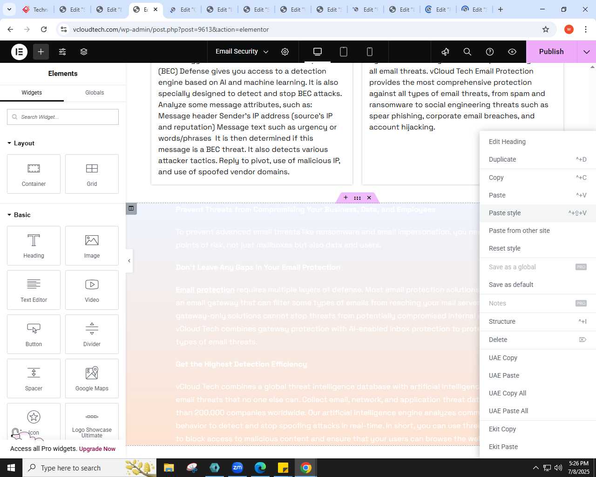
Task: Click the Publish button
Action: (551, 52)
